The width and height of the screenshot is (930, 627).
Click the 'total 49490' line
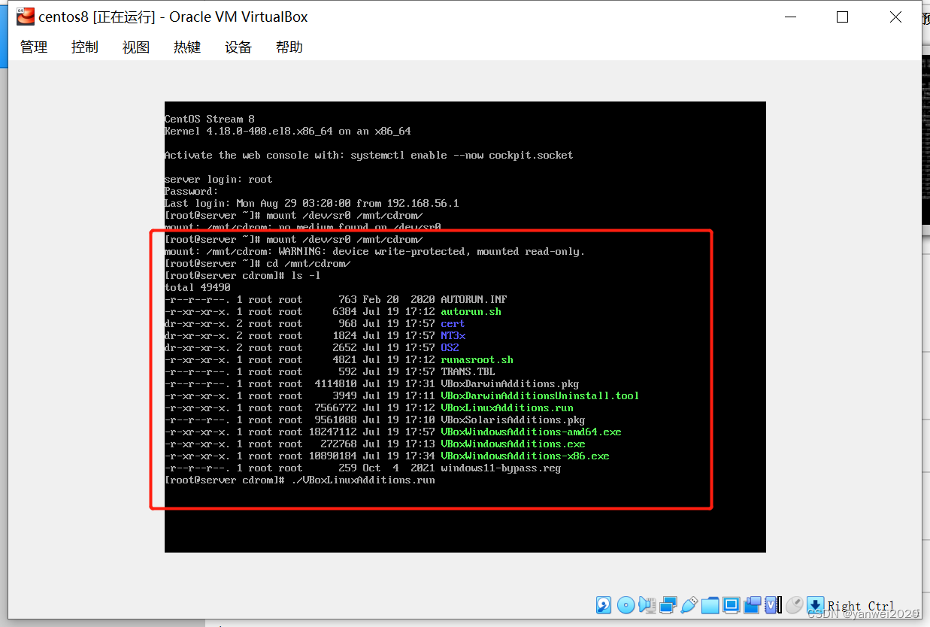point(198,287)
